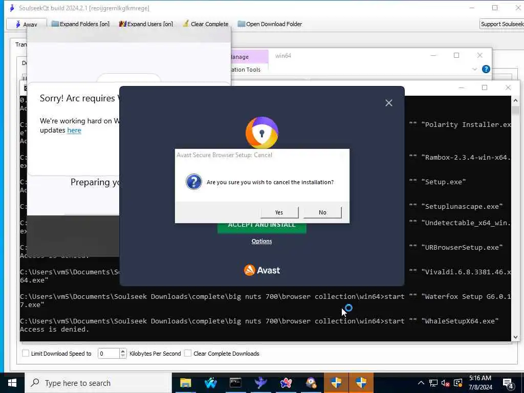The width and height of the screenshot is (524, 393).
Task: Close the Avast installer with X
Action: [389, 103]
